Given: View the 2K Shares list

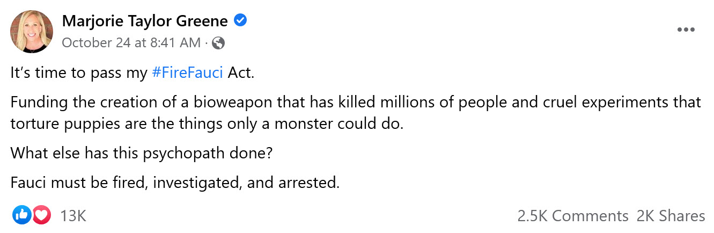Looking at the screenshot, I should coord(671,216).
